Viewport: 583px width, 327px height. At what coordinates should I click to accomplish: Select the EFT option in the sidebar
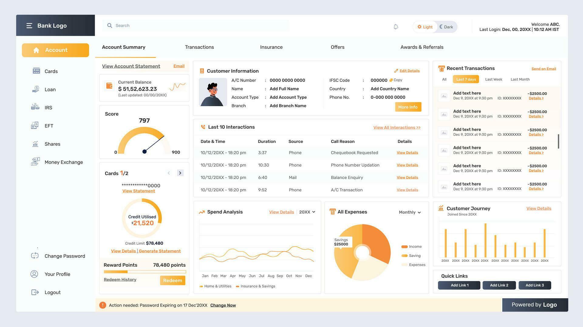pos(35,126)
